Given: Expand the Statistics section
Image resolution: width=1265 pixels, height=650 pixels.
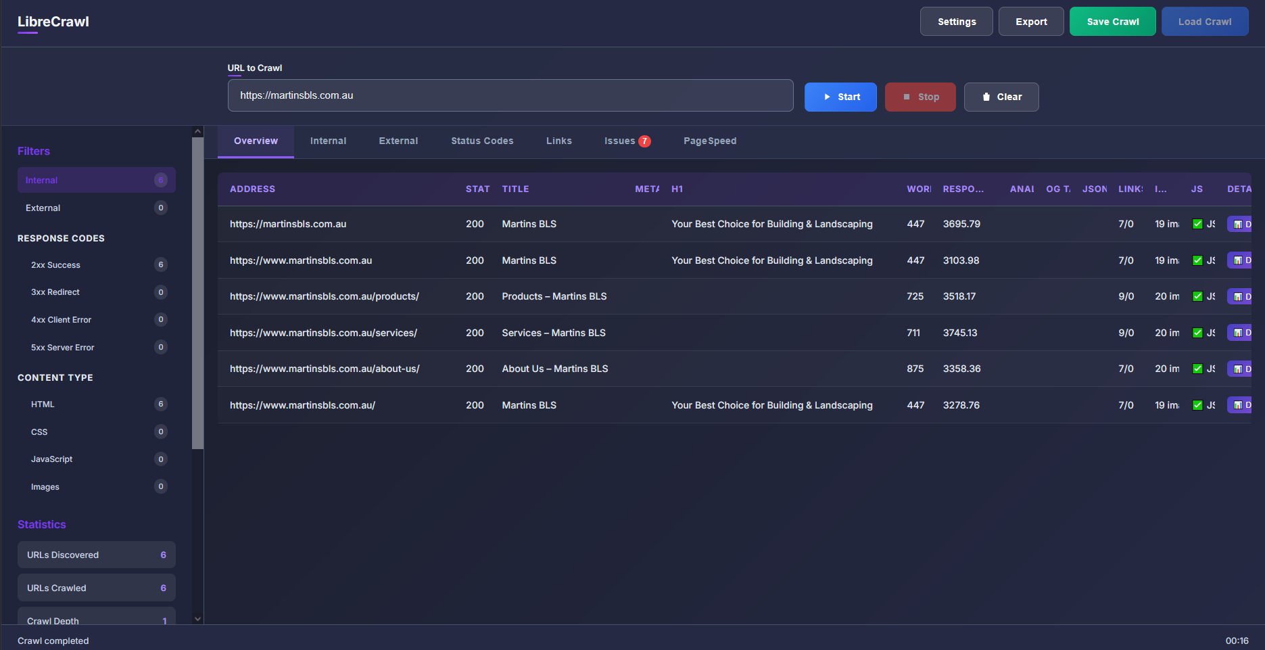Looking at the screenshot, I should (41, 524).
